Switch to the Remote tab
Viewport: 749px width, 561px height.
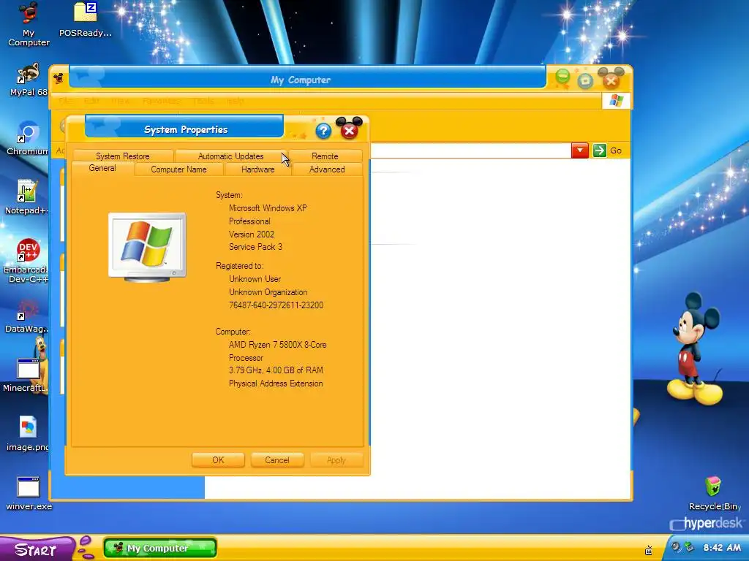[x=325, y=156]
